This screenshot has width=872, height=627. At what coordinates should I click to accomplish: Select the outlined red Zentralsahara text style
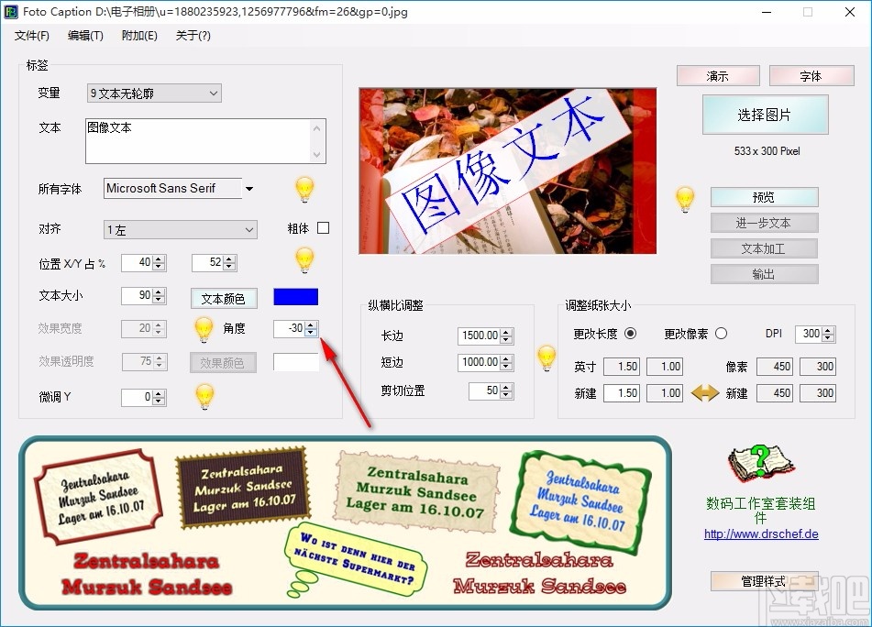(539, 573)
